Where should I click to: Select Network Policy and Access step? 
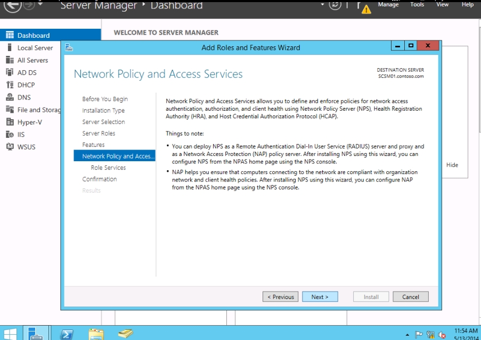pos(115,156)
